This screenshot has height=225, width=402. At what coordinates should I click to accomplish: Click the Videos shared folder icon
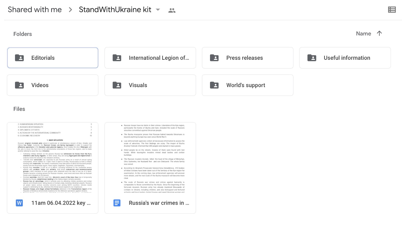point(19,85)
